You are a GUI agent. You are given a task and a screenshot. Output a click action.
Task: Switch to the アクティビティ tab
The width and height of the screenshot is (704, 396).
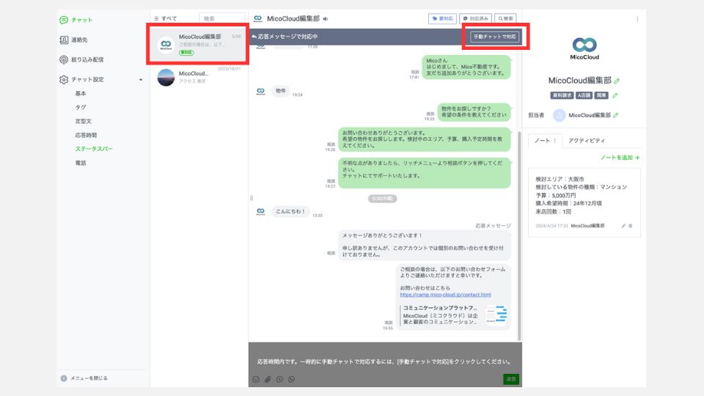(x=587, y=141)
